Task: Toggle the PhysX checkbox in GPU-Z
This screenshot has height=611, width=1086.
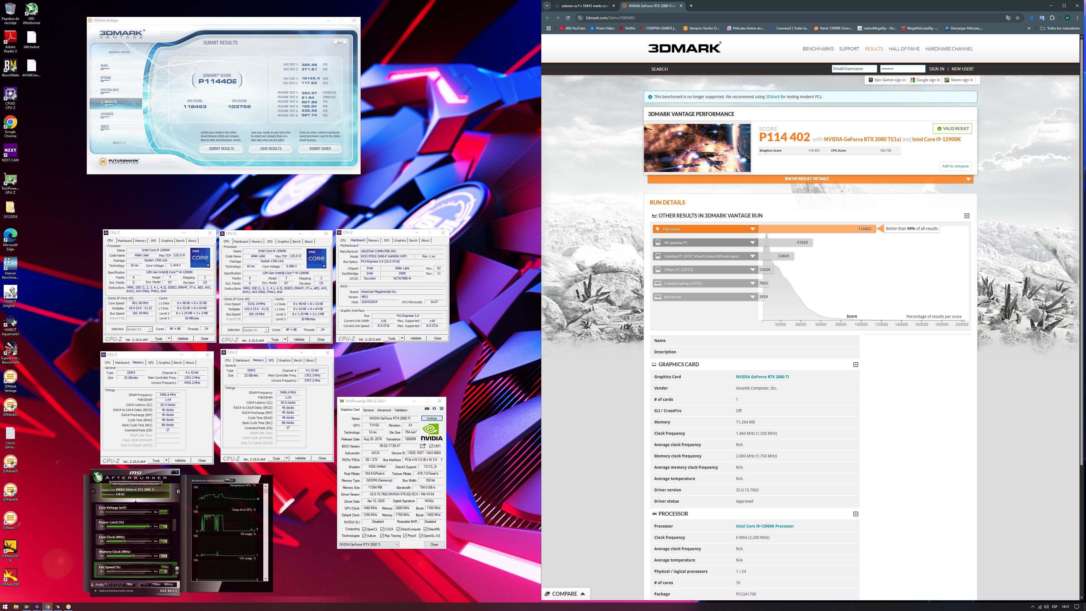Action: coord(405,535)
